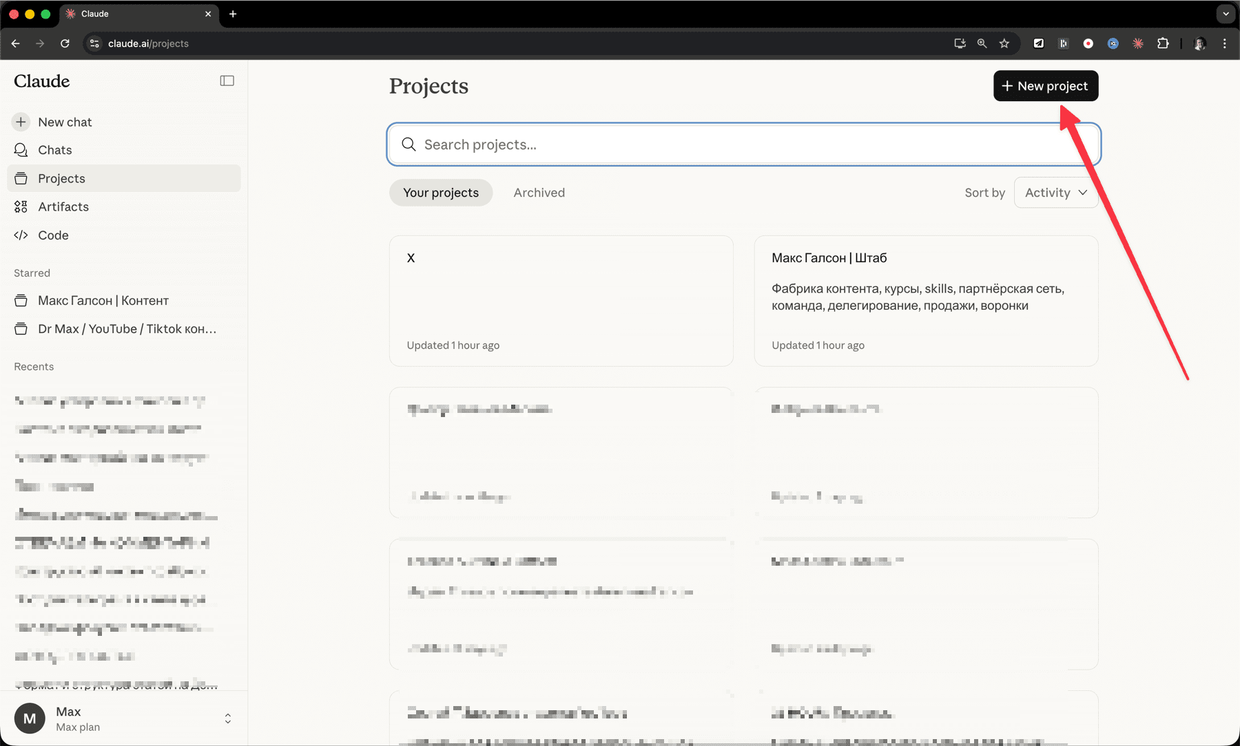
Task: Reload the page with the refresh icon
Action: [x=65, y=43]
